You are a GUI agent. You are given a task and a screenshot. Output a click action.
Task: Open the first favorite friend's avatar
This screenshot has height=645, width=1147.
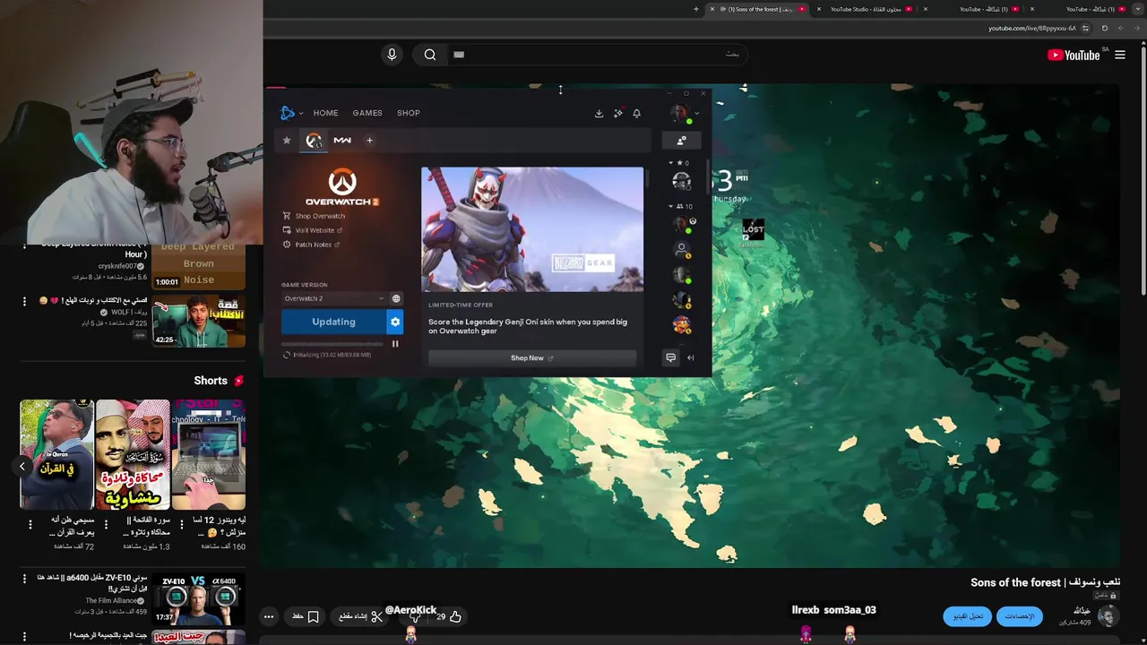682,181
